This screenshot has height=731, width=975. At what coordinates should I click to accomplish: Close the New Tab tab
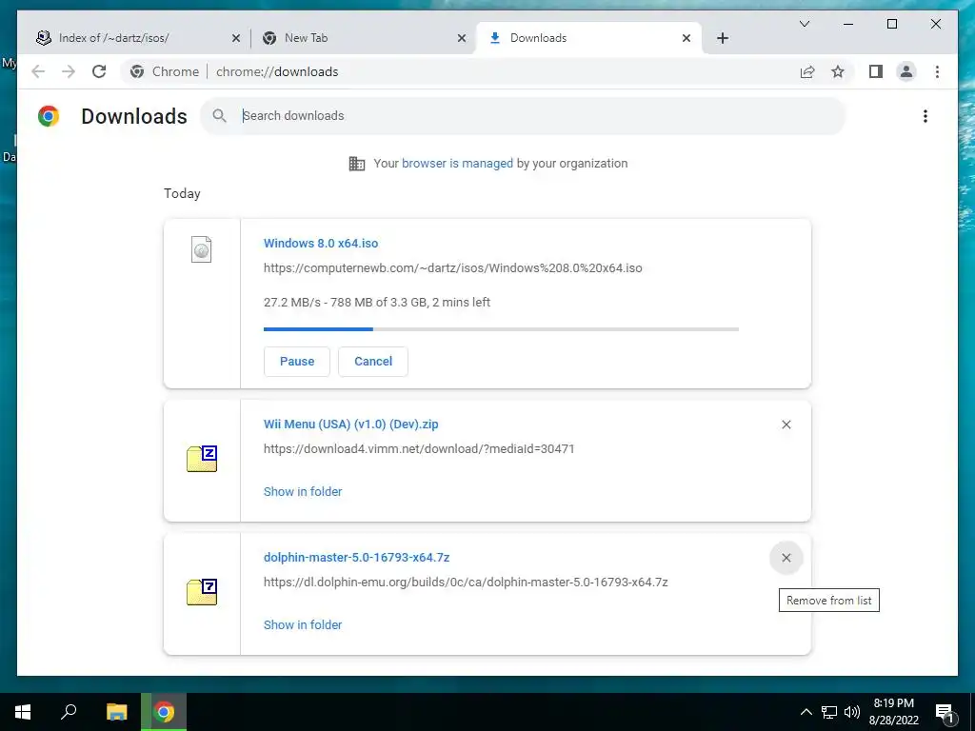[x=462, y=38]
